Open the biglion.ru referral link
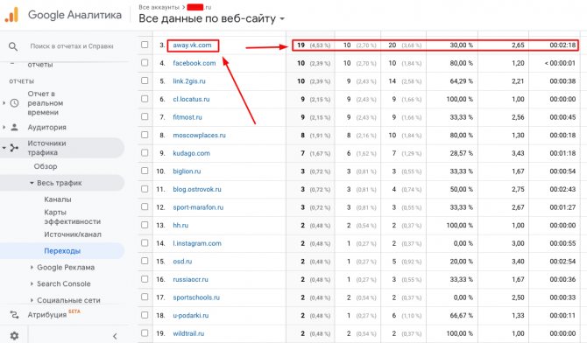587x343 pixels. coord(187,171)
